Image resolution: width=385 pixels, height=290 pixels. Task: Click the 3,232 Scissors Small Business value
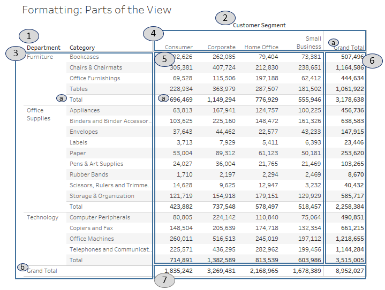click(x=313, y=185)
